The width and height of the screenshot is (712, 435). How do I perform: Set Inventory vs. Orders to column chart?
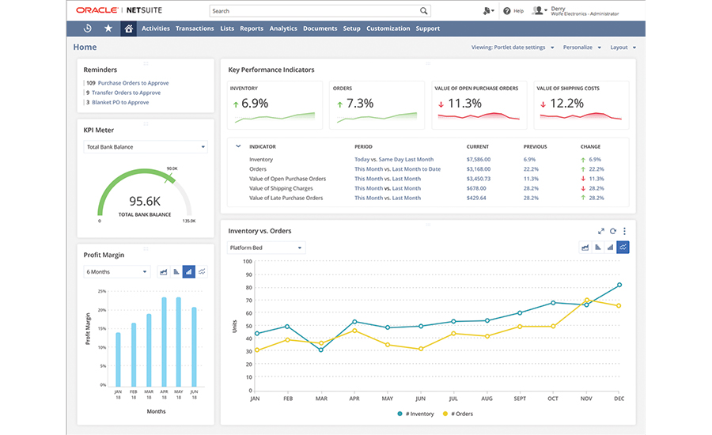click(611, 248)
